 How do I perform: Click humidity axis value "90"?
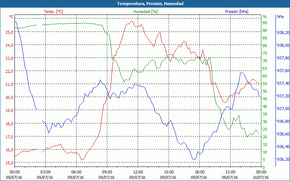[x=265, y=30]
